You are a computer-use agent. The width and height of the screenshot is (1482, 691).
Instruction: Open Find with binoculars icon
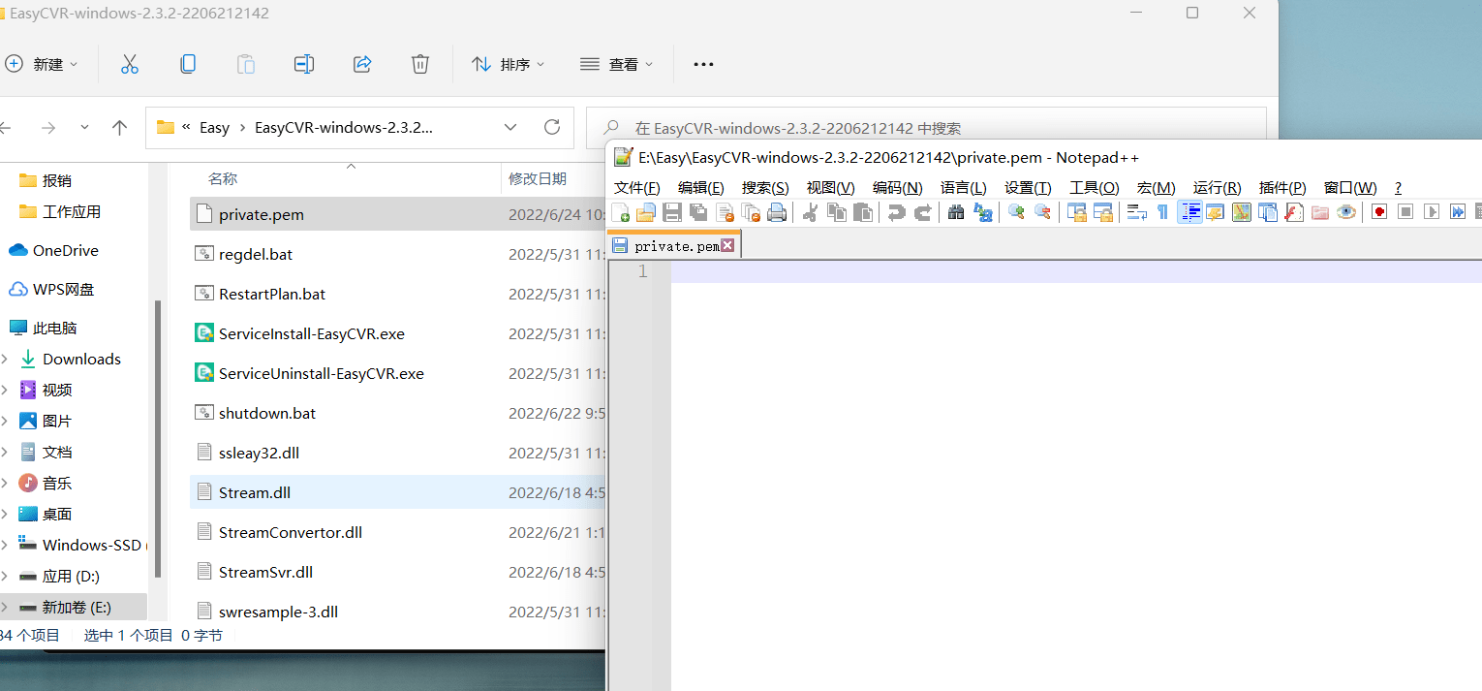956,212
